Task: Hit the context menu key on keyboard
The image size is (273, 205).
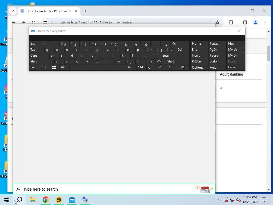Action: tap(183, 67)
